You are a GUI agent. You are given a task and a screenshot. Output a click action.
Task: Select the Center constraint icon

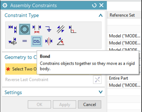coord(49,41)
